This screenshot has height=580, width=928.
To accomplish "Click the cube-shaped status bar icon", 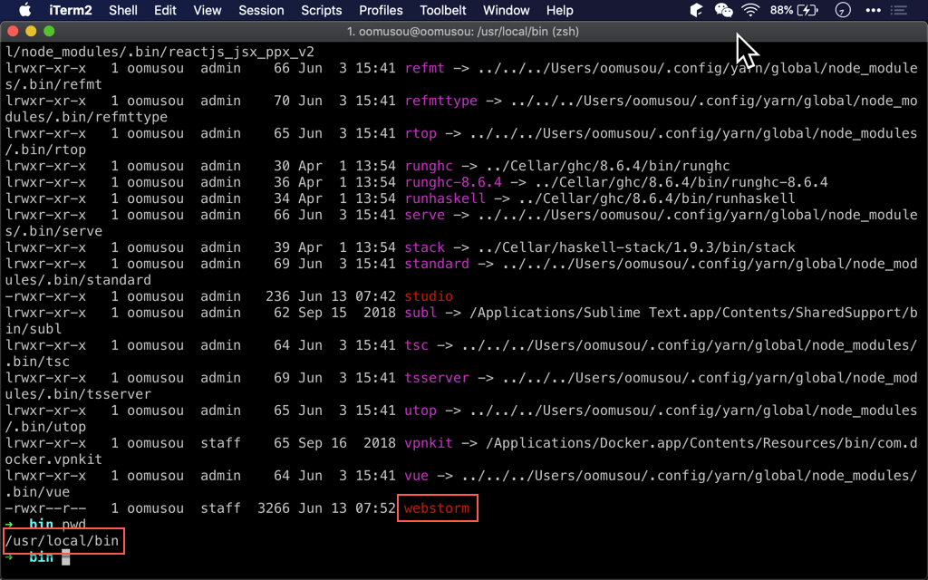I will [695, 10].
